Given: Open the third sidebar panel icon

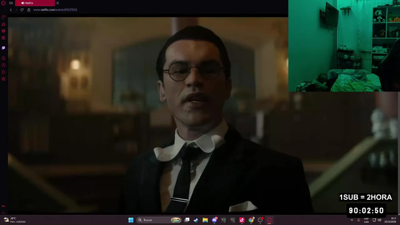Looking at the screenshot, I should click(x=3, y=31).
